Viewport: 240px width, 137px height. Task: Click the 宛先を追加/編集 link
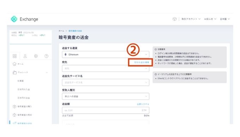142,62
